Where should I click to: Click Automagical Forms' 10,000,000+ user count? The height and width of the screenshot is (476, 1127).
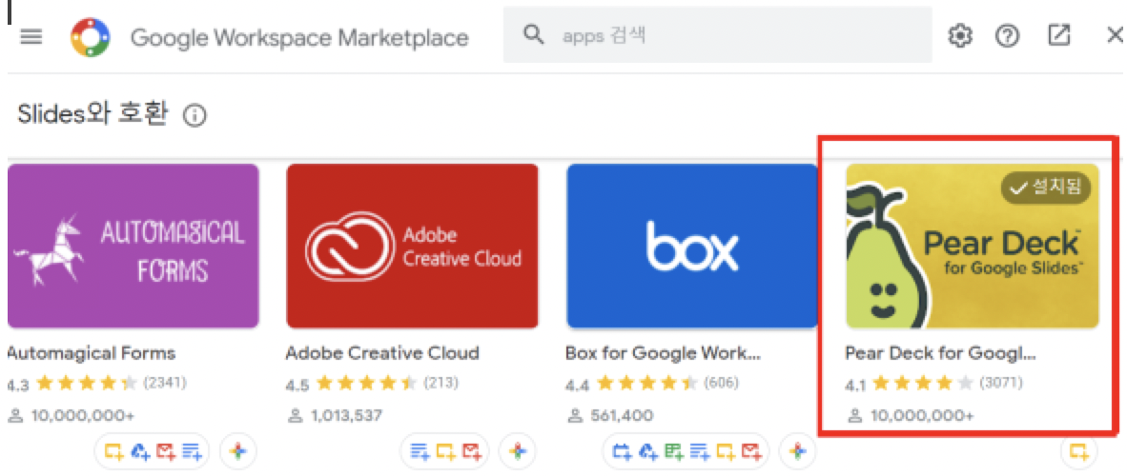pyautogui.click(x=83, y=416)
